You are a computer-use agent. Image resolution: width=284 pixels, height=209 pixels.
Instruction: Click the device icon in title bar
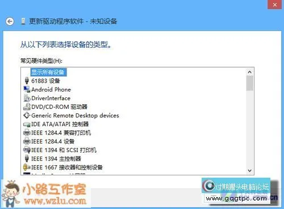pos(23,21)
